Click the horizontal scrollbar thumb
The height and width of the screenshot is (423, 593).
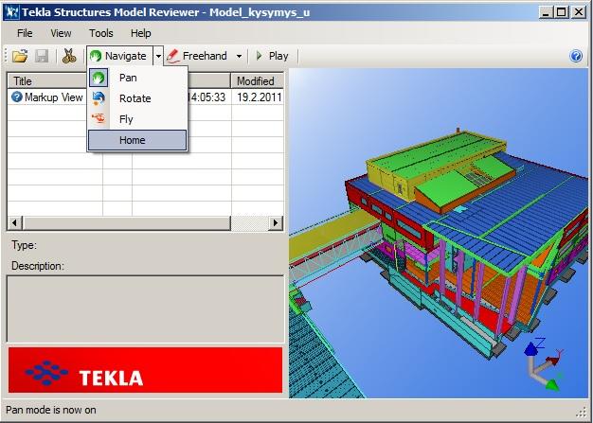[126, 222]
